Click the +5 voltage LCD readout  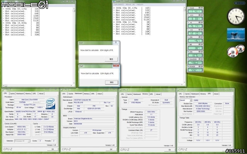[x=195, y=26]
